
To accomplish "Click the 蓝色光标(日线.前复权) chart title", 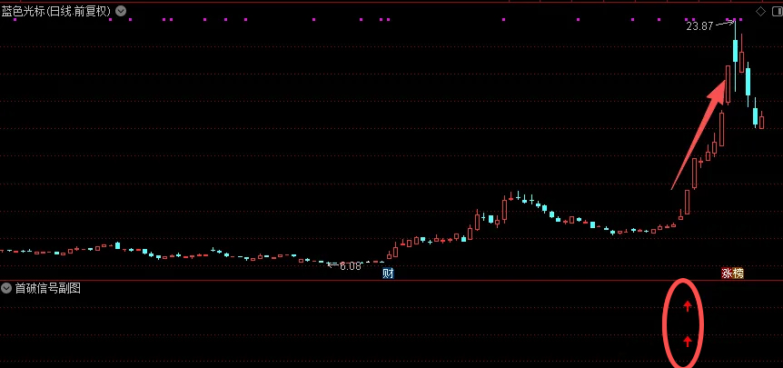I will 56,12.
